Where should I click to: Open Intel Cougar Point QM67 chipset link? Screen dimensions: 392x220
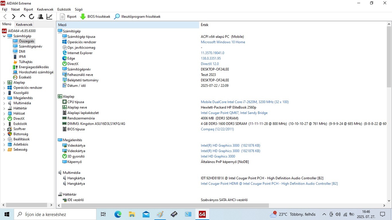[x=234, y=113]
